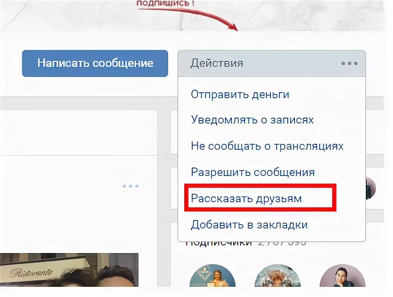Click the Написать сообщение button
The image size is (393, 297).
point(95,63)
